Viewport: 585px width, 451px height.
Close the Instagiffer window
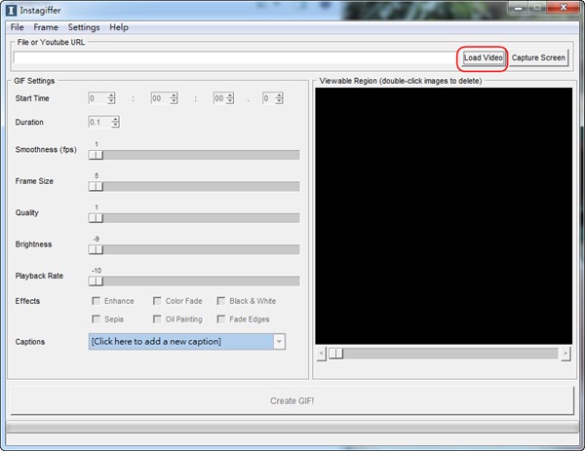coord(564,8)
